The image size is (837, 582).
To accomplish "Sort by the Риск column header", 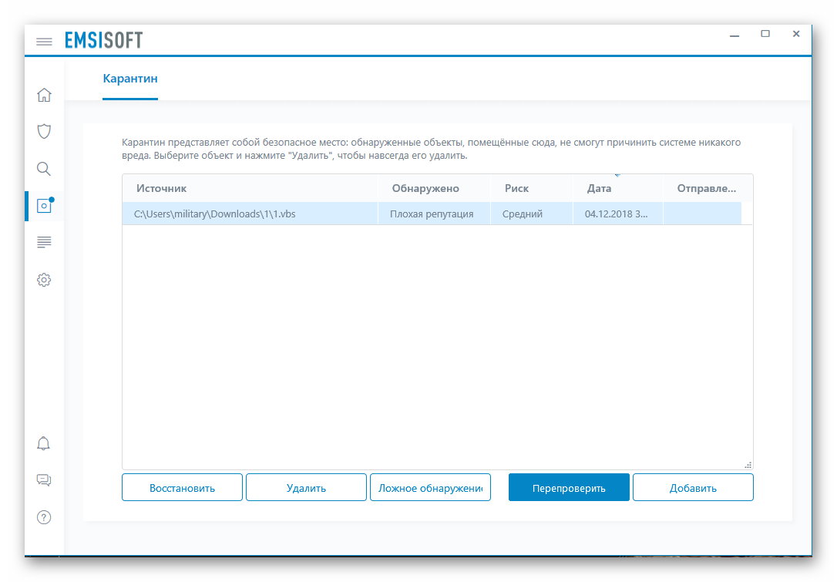I will tap(532, 188).
